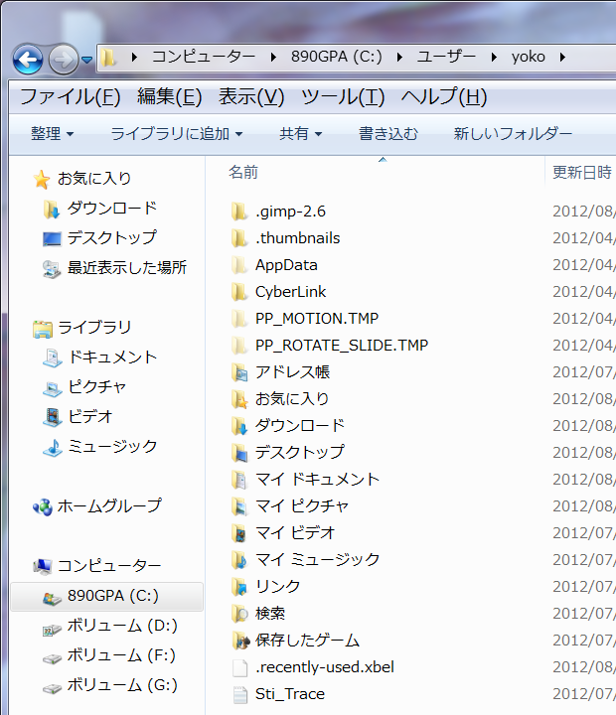
Task: Open the ファイル(F) menu
Action: click(x=70, y=97)
